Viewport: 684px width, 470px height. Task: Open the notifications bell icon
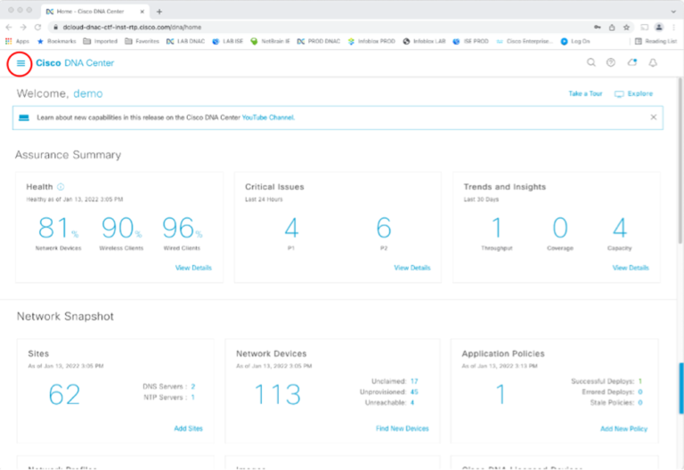(x=653, y=63)
